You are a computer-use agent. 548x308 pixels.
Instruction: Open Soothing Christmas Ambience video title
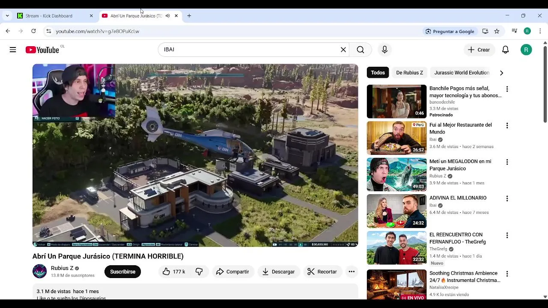[x=465, y=277]
